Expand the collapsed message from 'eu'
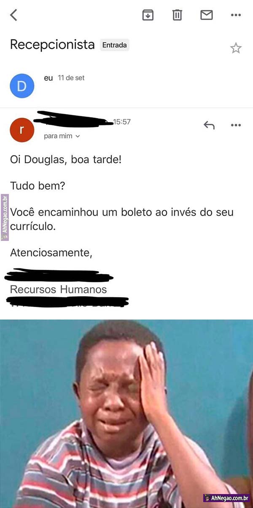 point(126,86)
